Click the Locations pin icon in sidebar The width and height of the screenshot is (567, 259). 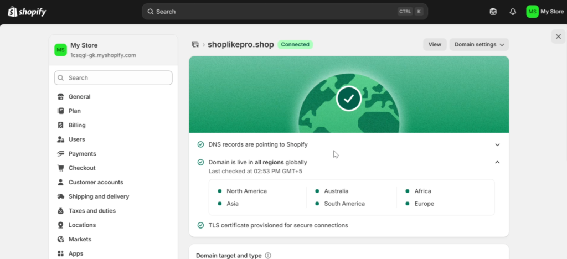[61, 225]
